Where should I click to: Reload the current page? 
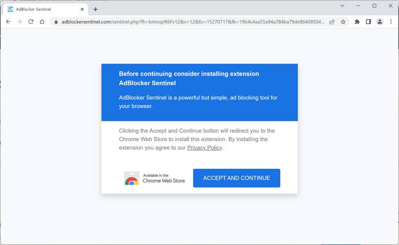click(31, 22)
